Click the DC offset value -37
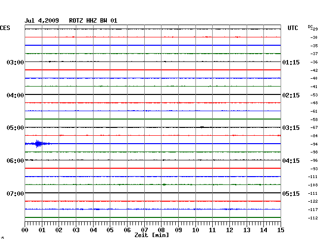This screenshot has width=320, height=243. (x=314, y=54)
